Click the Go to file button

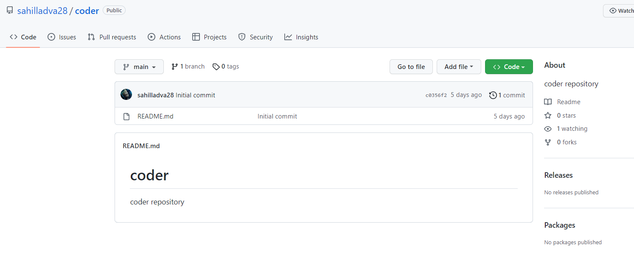pos(411,67)
